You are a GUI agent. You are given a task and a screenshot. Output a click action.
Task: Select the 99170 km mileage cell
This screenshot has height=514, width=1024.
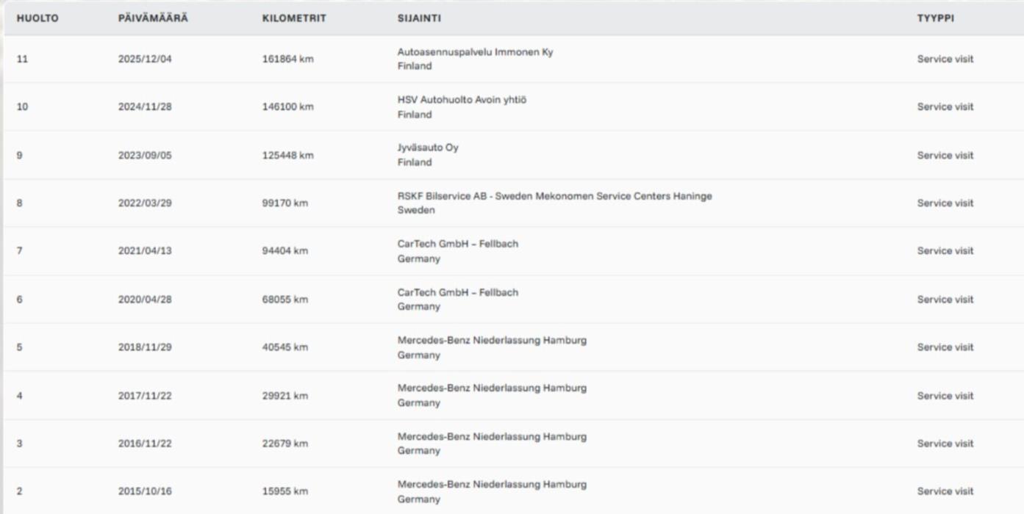(284, 203)
